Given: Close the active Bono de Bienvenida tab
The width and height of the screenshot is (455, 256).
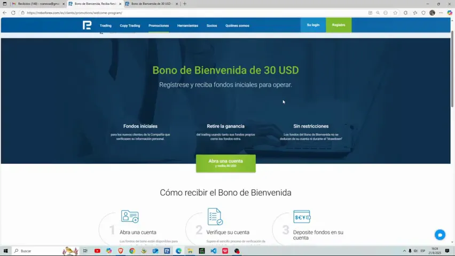Looking at the screenshot, I should [120, 4].
